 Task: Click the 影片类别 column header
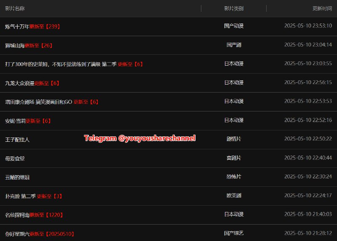pyautogui.click(x=234, y=8)
